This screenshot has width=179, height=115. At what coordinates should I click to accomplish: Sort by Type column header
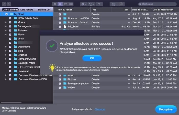click(101, 10)
